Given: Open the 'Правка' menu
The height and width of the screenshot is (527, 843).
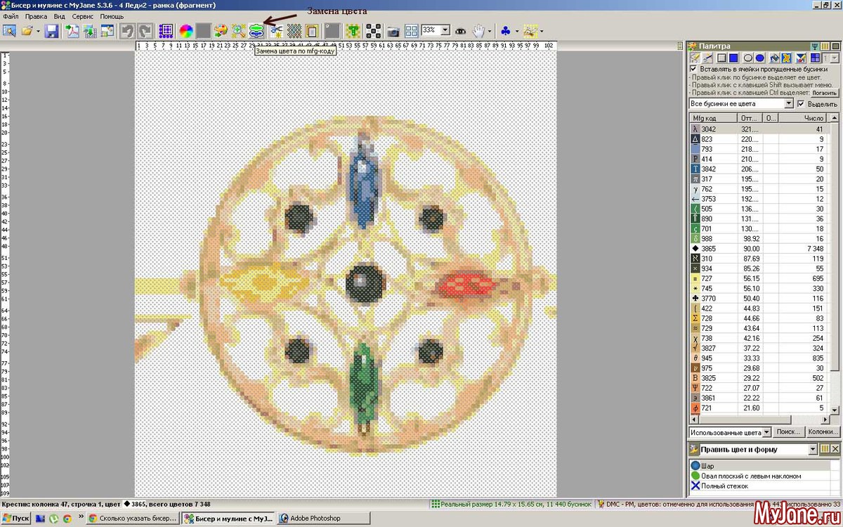Looking at the screenshot, I should [x=36, y=16].
